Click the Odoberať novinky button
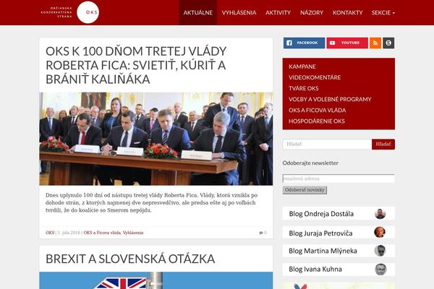 pos(305,190)
